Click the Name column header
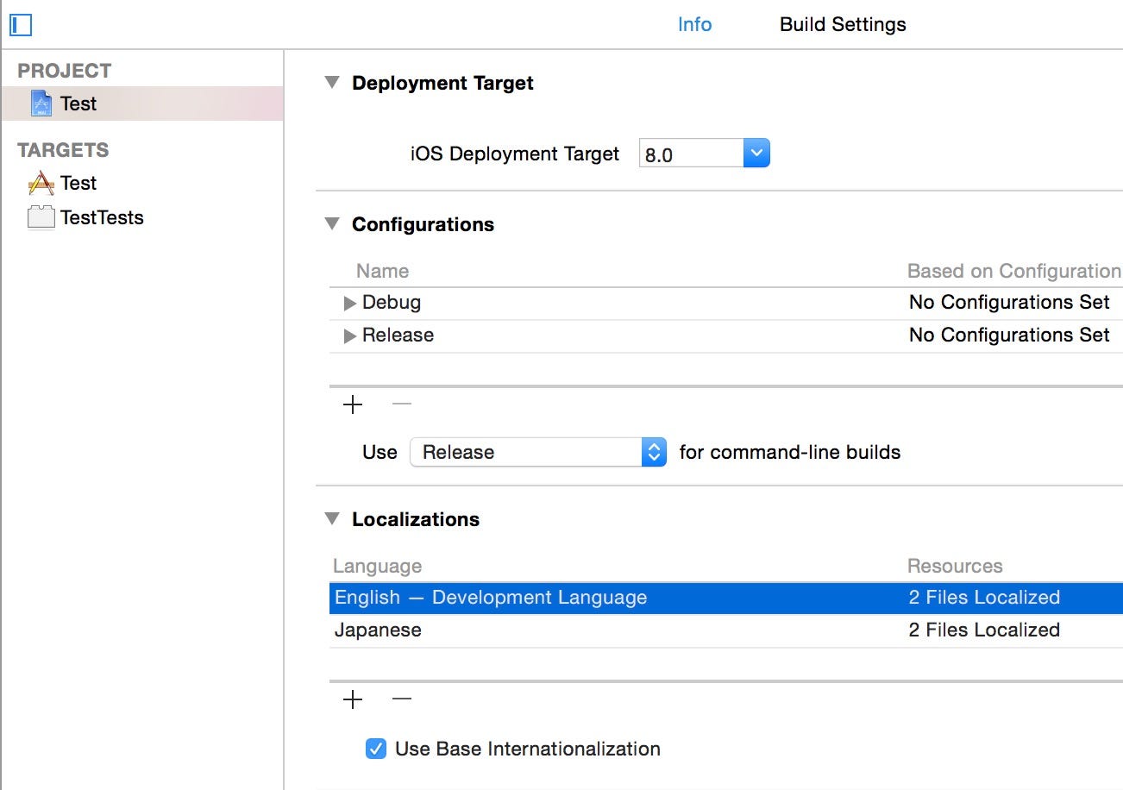 382,271
